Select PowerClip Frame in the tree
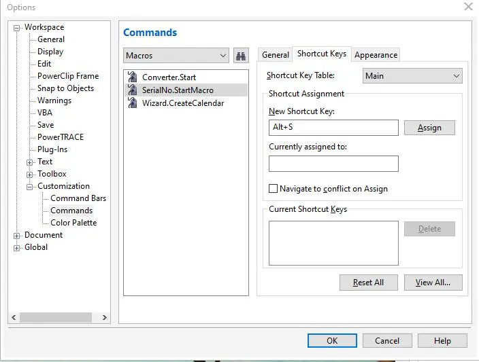 tap(68, 76)
